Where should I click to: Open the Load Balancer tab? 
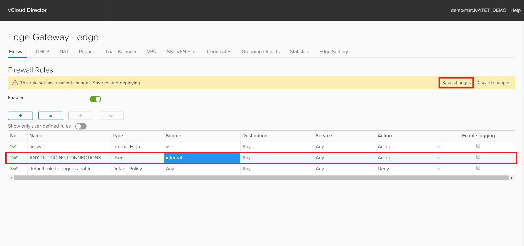[121, 52]
